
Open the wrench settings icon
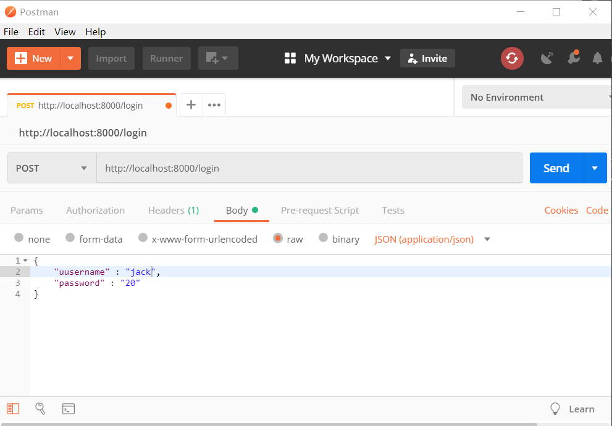[573, 58]
